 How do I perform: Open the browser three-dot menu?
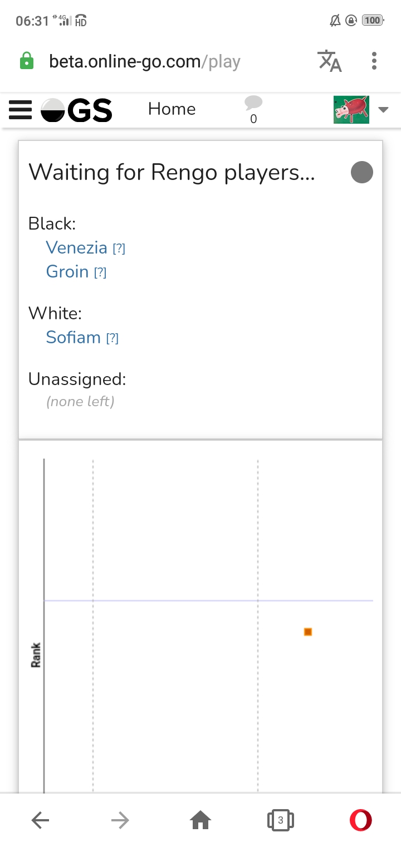point(374,61)
